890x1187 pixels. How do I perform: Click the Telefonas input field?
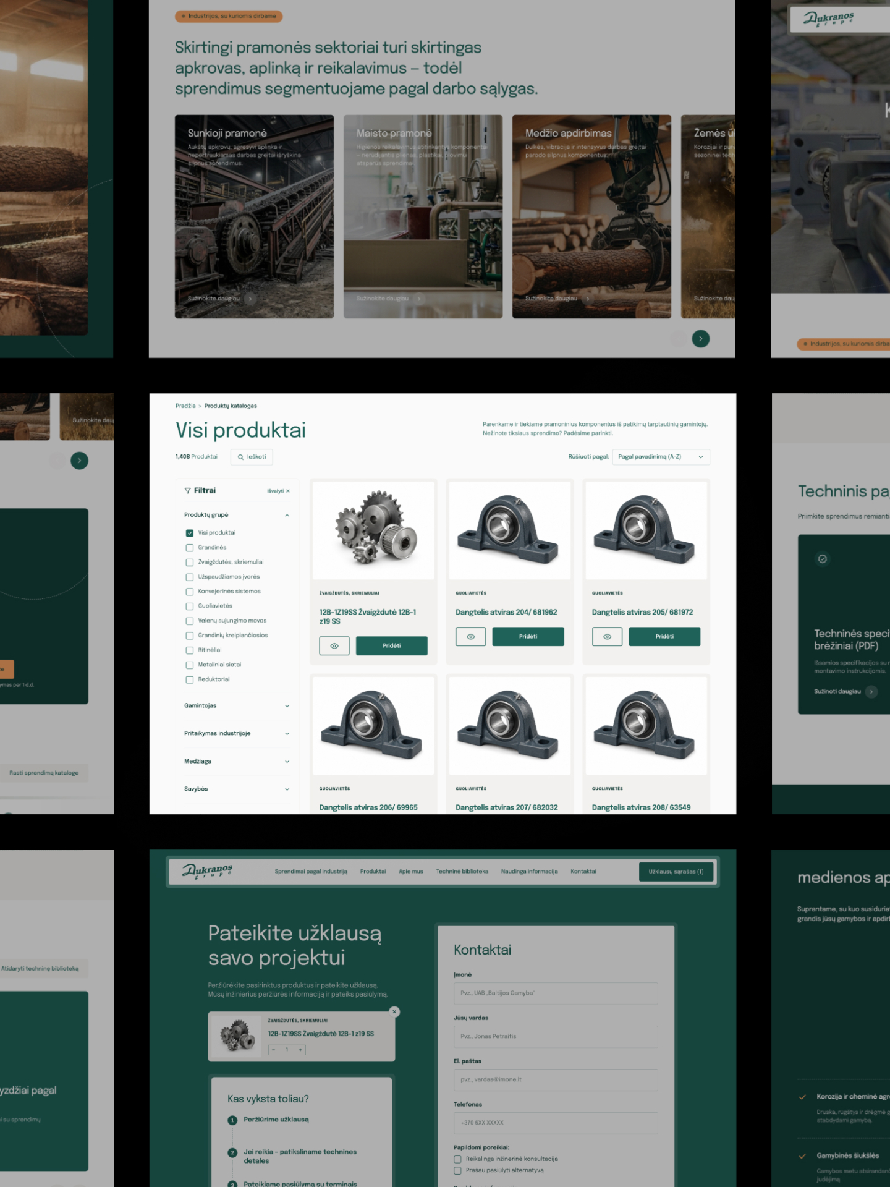click(x=556, y=1123)
